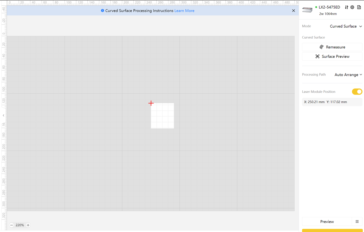This screenshot has height=232, width=364.
Task: Open the Learn More link
Action: [184, 11]
